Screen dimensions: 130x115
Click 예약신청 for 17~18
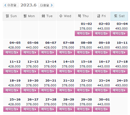click(x=119, y=71)
